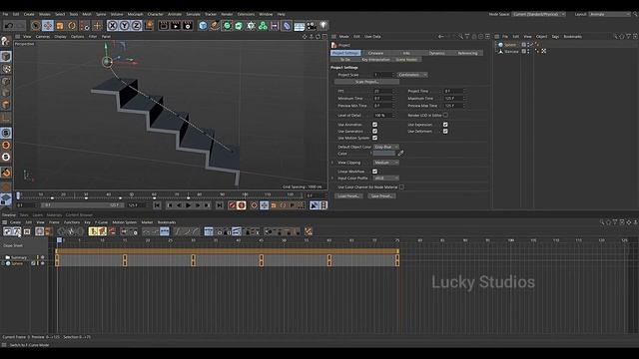Click the Maximum Time field
Viewport: 639px width, 359px height.
[x=453, y=99]
